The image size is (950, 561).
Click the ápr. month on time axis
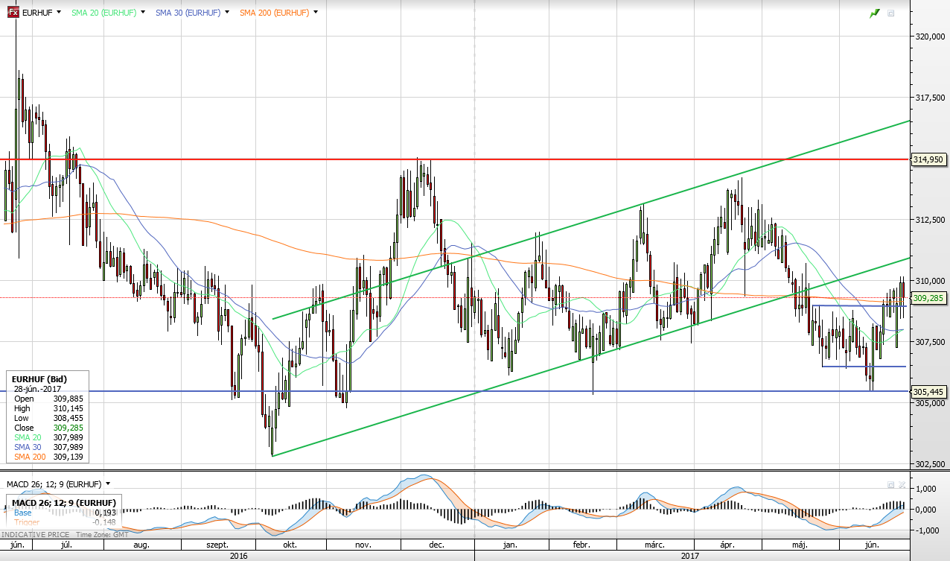(727, 545)
